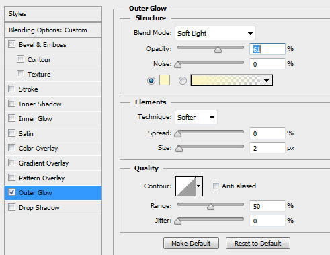Enable the Inner Shadow checkbox
This screenshot has width=330, height=255.
[11, 104]
